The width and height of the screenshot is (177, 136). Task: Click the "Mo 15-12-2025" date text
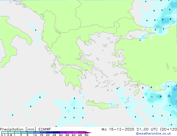click(x=118, y=129)
